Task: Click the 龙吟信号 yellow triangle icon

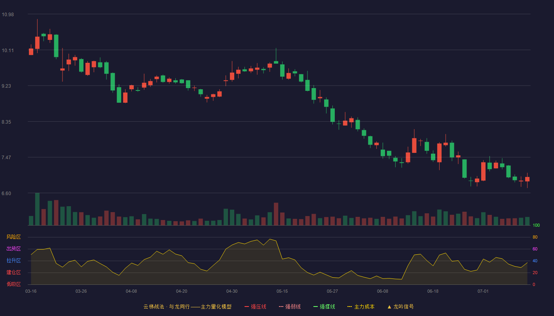Action: (x=389, y=307)
